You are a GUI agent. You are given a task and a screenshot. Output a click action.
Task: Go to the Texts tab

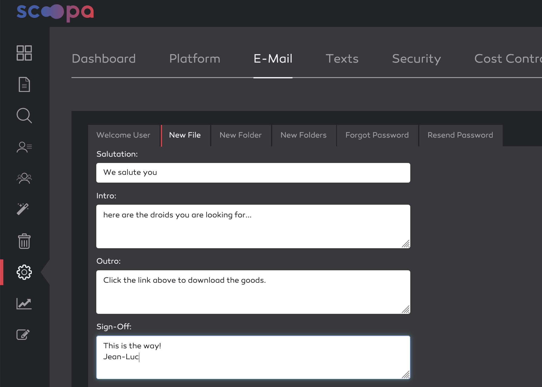[342, 59]
